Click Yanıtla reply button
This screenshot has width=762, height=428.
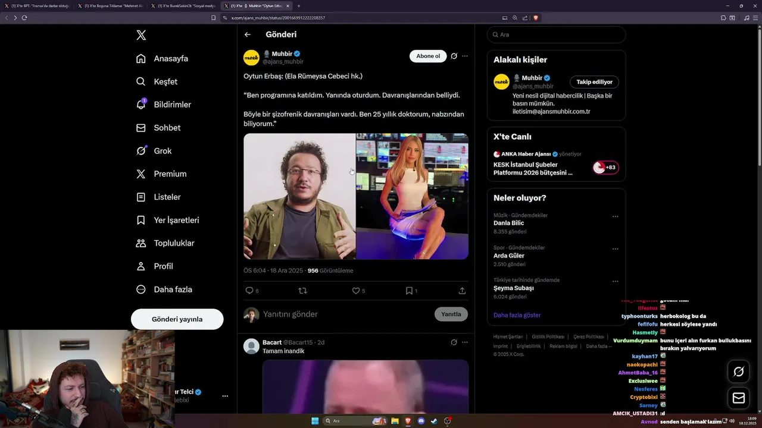coord(451,314)
